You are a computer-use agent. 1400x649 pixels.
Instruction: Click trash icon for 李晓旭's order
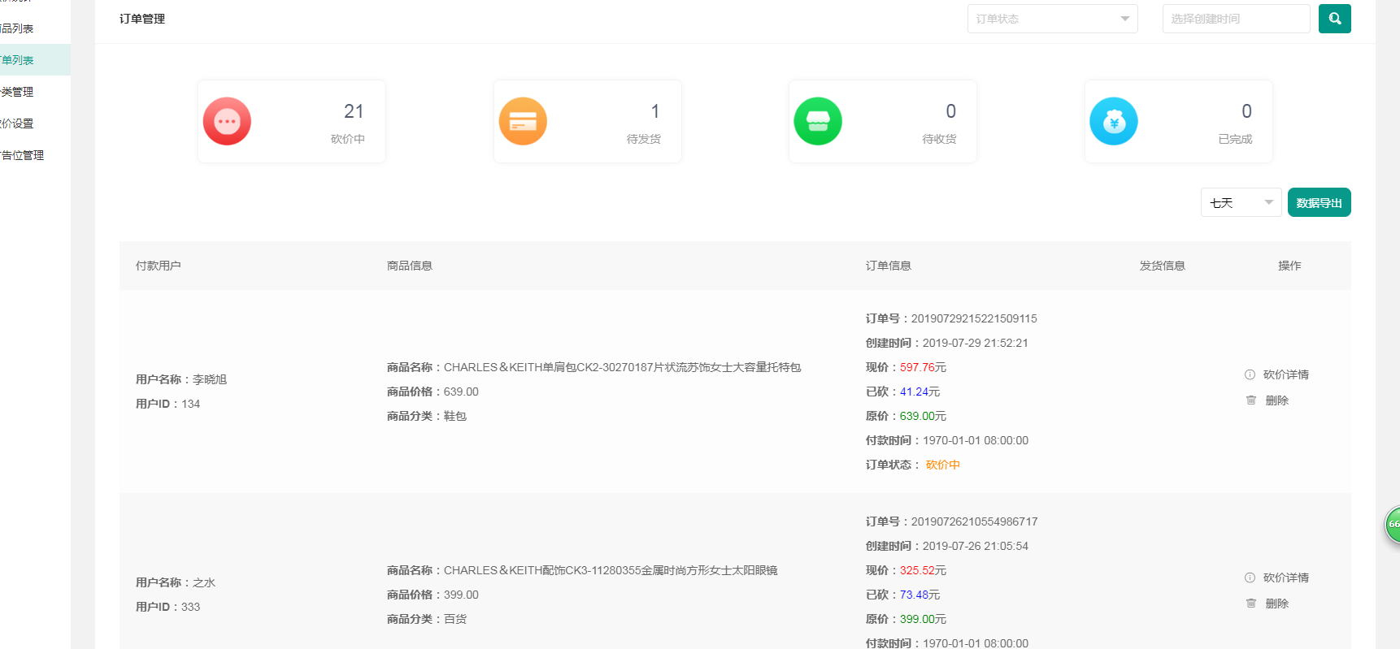tap(1251, 400)
